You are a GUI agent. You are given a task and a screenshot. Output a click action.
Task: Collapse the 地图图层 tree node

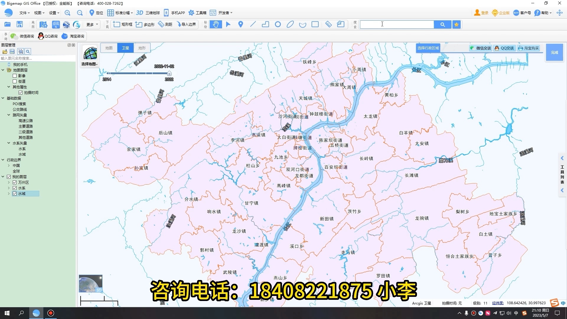3,70
